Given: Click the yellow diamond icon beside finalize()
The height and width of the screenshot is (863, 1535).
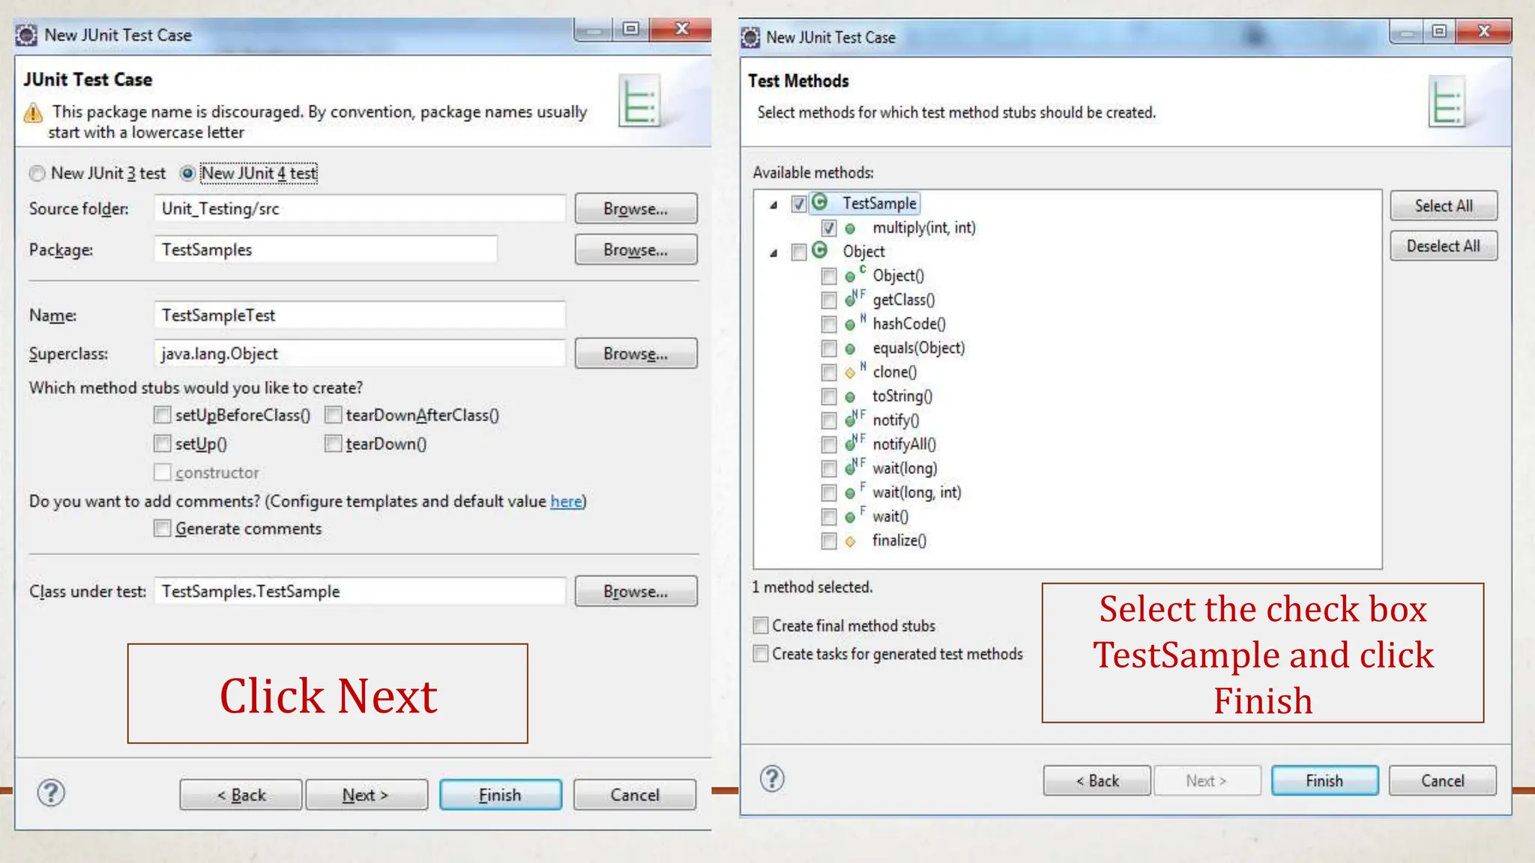Looking at the screenshot, I should click(850, 541).
